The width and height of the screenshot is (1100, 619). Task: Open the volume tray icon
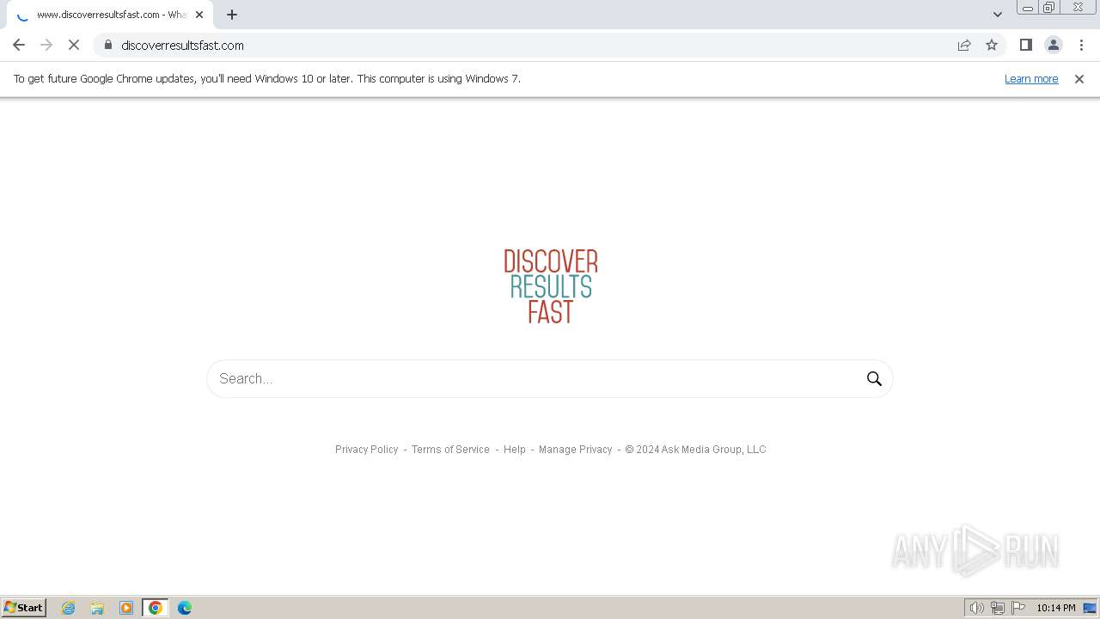pos(976,608)
